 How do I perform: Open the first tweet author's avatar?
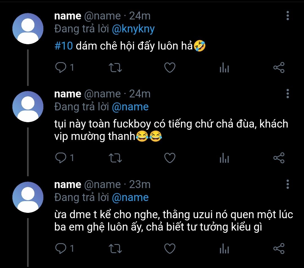pyautogui.click(x=28, y=28)
